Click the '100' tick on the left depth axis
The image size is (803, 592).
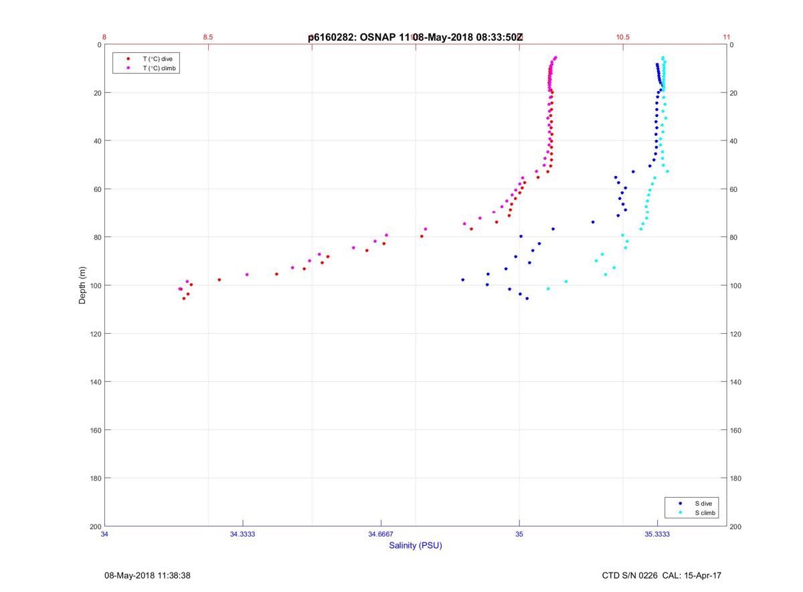click(95, 286)
